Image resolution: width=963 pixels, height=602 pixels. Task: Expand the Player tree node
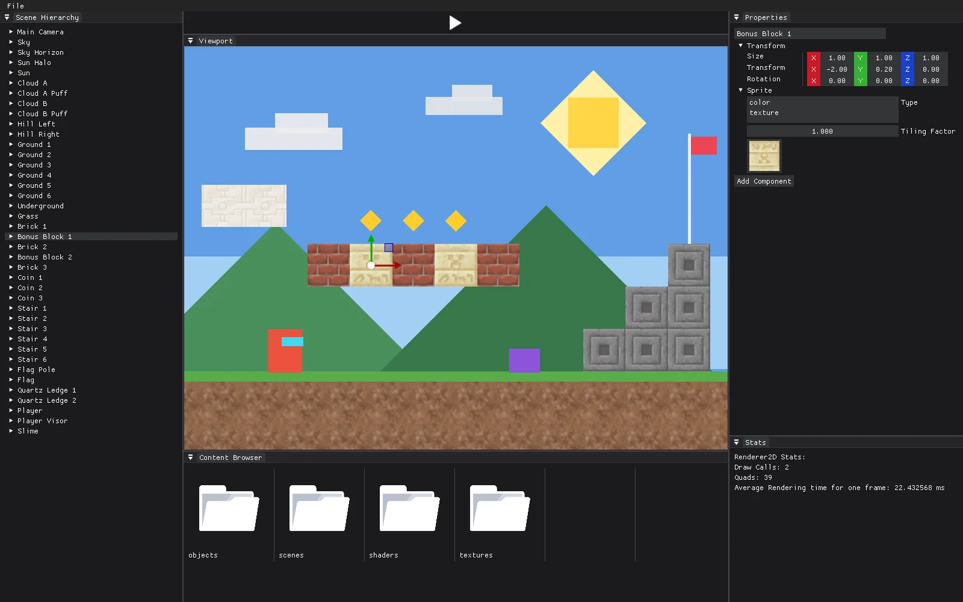[x=11, y=411]
